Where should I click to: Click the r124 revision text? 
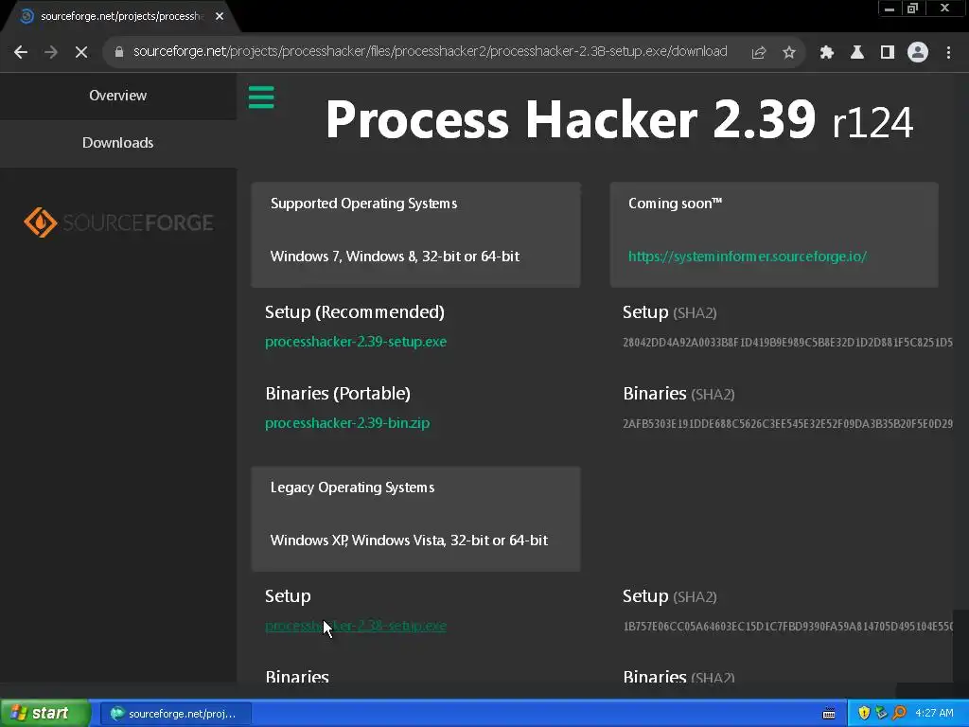[x=872, y=123]
